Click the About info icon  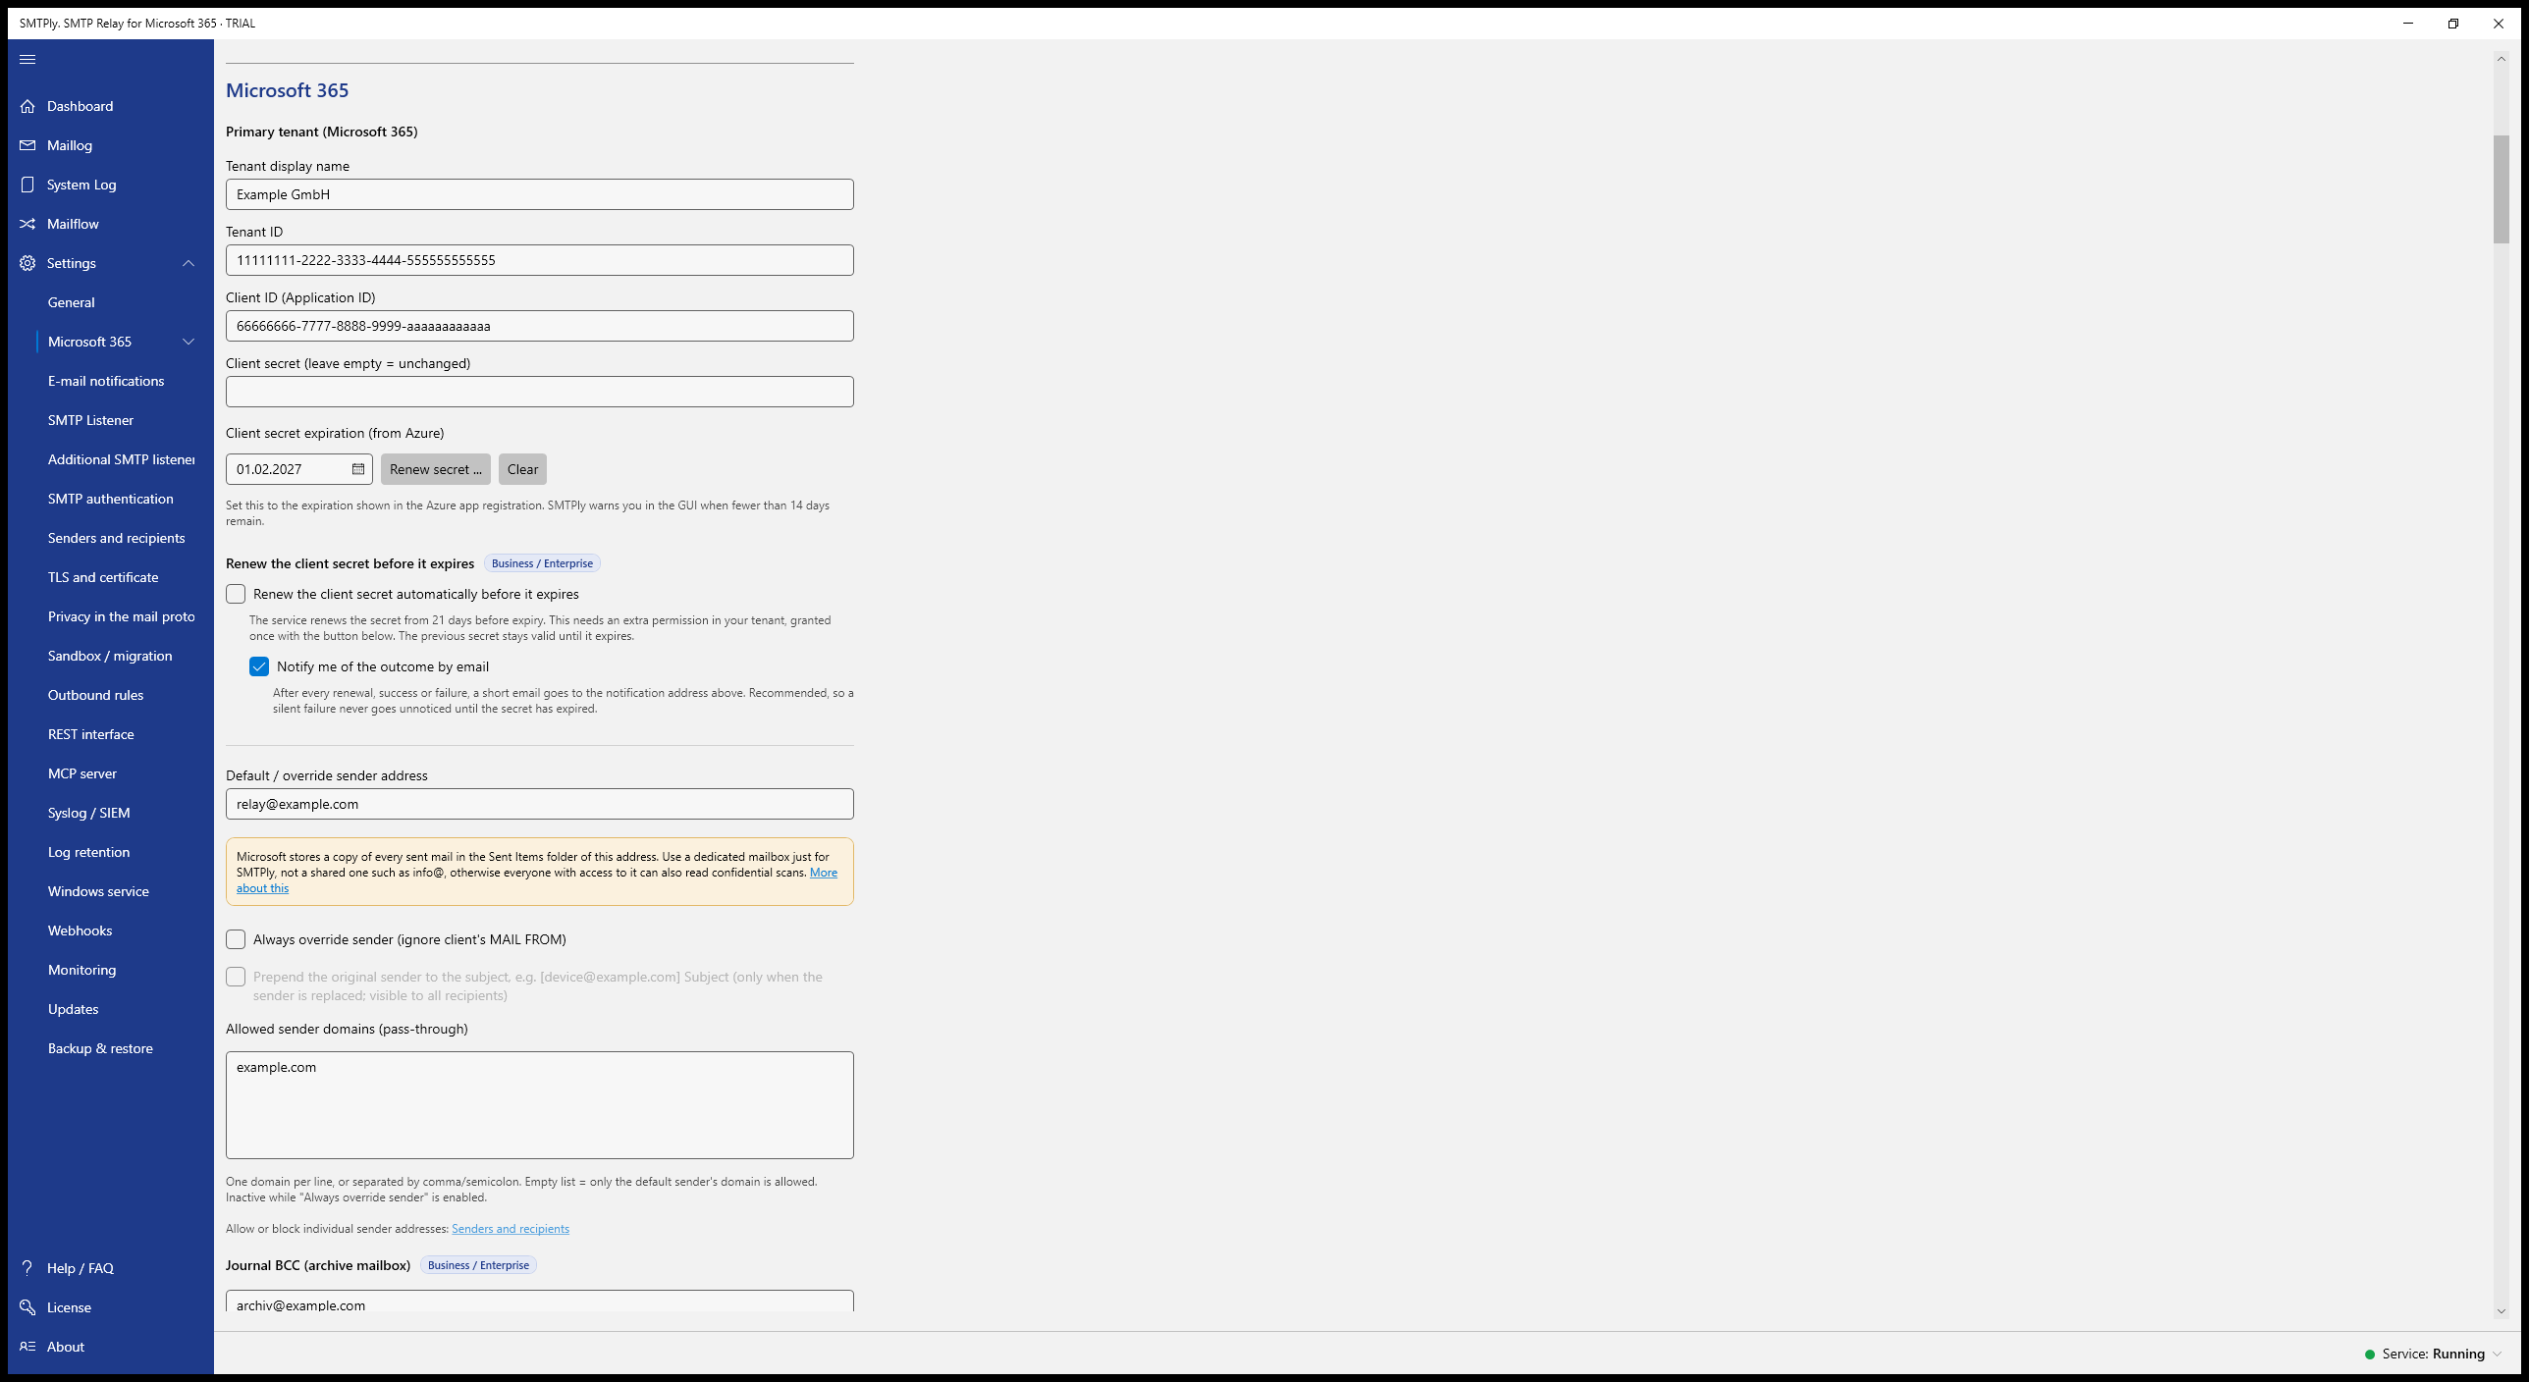click(27, 1347)
